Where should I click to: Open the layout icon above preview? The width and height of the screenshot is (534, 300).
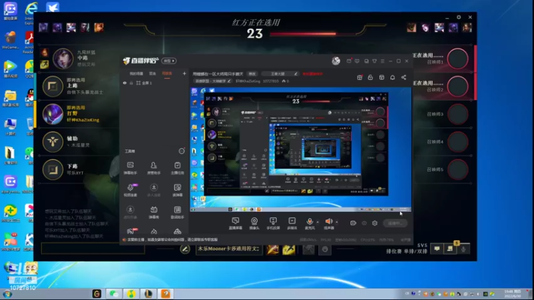[x=381, y=77]
